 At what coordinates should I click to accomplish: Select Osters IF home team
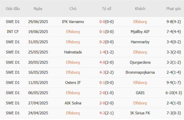(73, 83)
